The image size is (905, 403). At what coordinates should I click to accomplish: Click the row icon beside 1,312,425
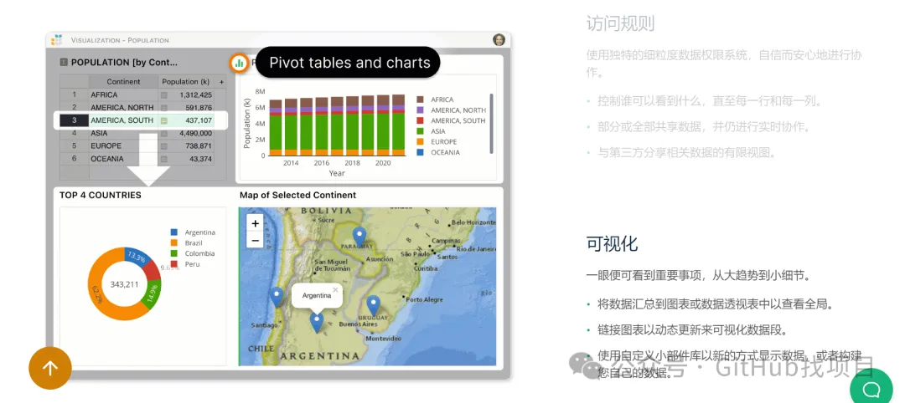point(164,95)
